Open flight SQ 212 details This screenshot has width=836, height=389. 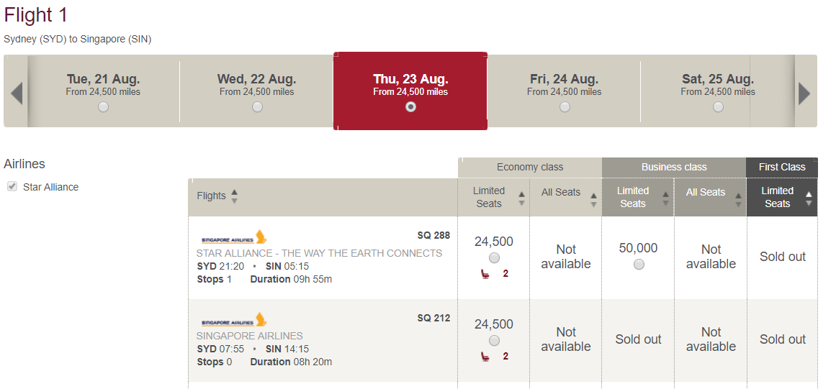433,319
